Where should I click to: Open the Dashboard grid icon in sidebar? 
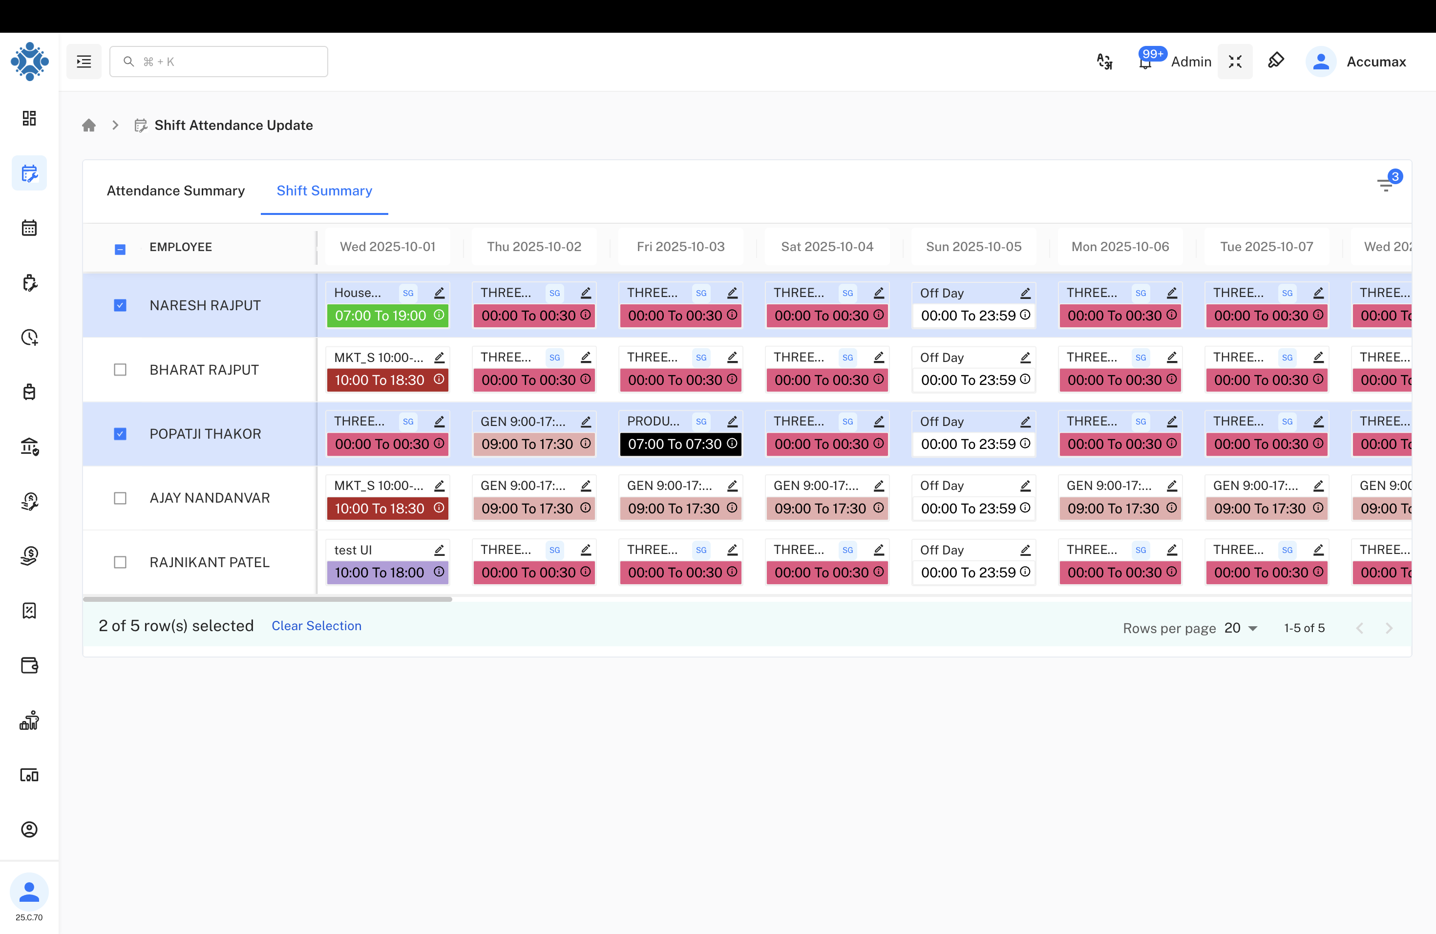click(x=29, y=118)
